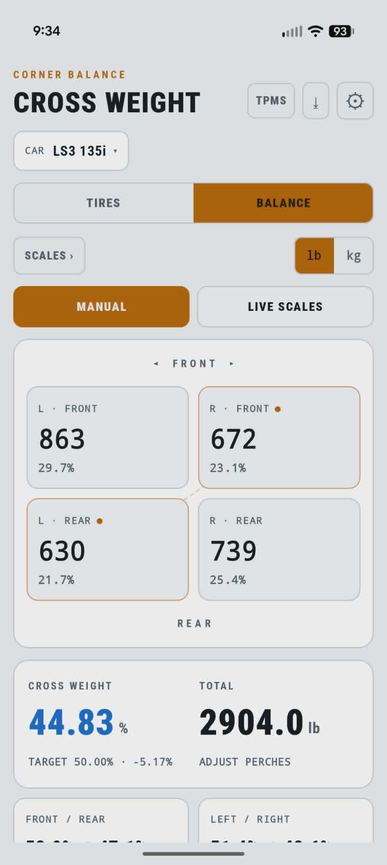Tap the Cross Weight 44.83% card
This screenshot has width=387, height=865.
193,724
